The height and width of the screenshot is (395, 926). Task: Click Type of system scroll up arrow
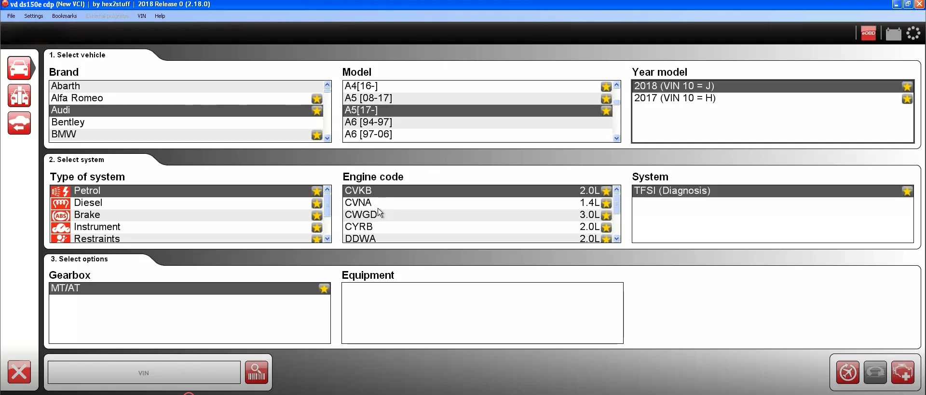coord(327,189)
